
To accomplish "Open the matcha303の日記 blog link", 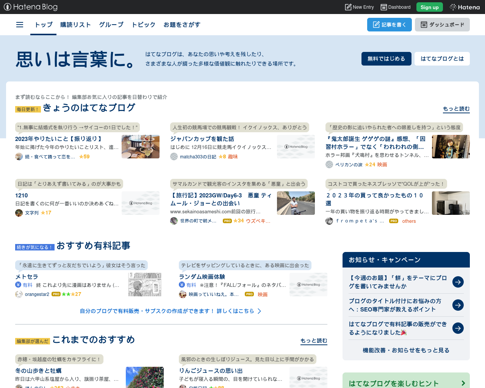I will tap(198, 156).
